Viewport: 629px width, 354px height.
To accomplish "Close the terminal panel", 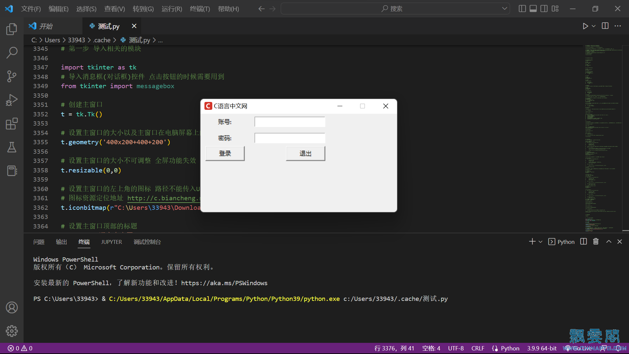I will click(619, 242).
